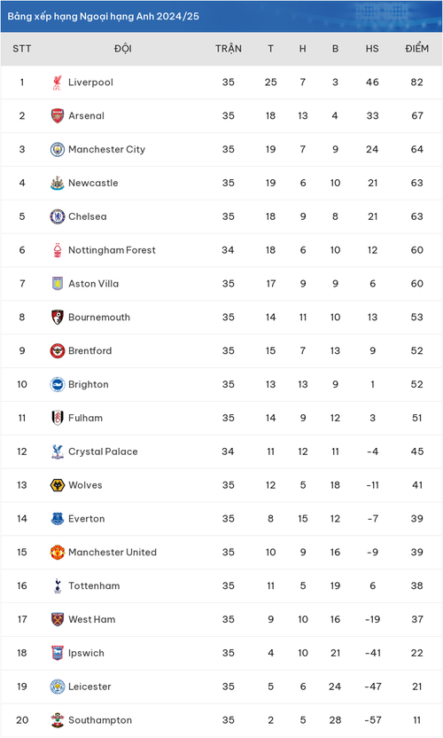Click the Wolves head logo

click(x=58, y=485)
